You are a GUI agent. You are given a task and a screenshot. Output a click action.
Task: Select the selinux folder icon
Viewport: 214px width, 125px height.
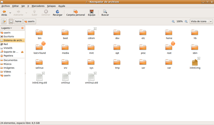point(39,62)
